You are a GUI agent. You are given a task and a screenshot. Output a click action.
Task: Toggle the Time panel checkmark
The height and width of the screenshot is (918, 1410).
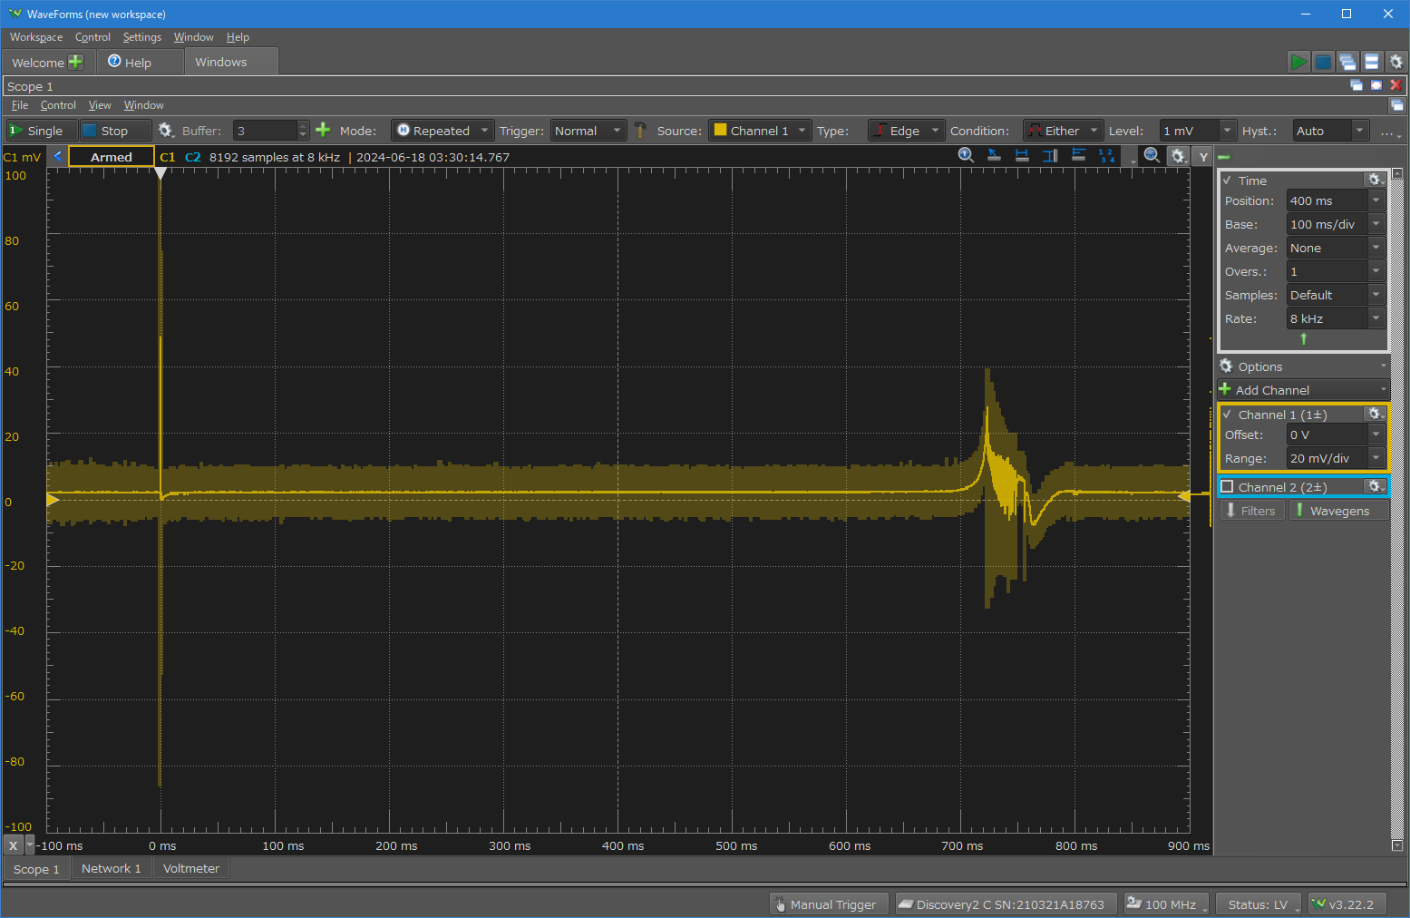point(1227,180)
